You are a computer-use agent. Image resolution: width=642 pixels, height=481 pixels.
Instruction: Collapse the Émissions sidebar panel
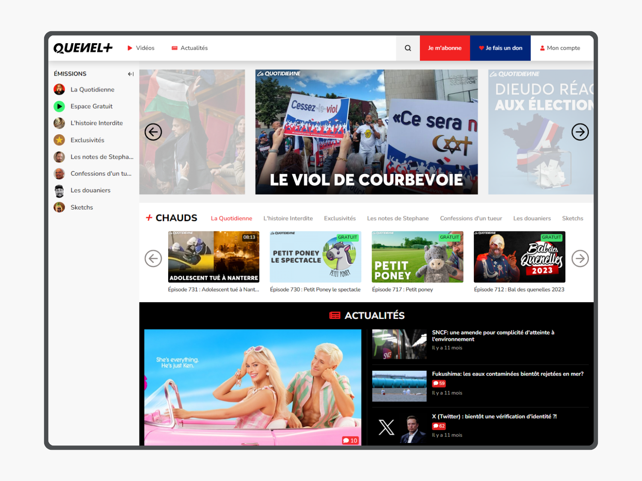pyautogui.click(x=131, y=74)
